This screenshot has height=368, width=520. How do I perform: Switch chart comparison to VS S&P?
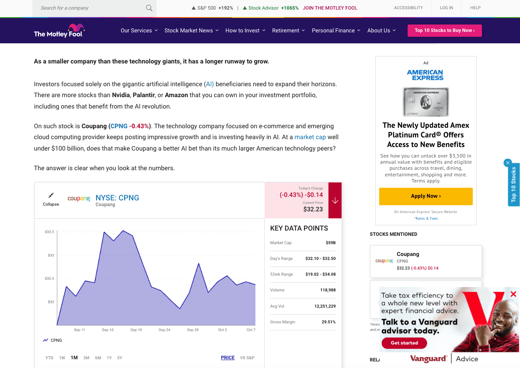click(247, 357)
